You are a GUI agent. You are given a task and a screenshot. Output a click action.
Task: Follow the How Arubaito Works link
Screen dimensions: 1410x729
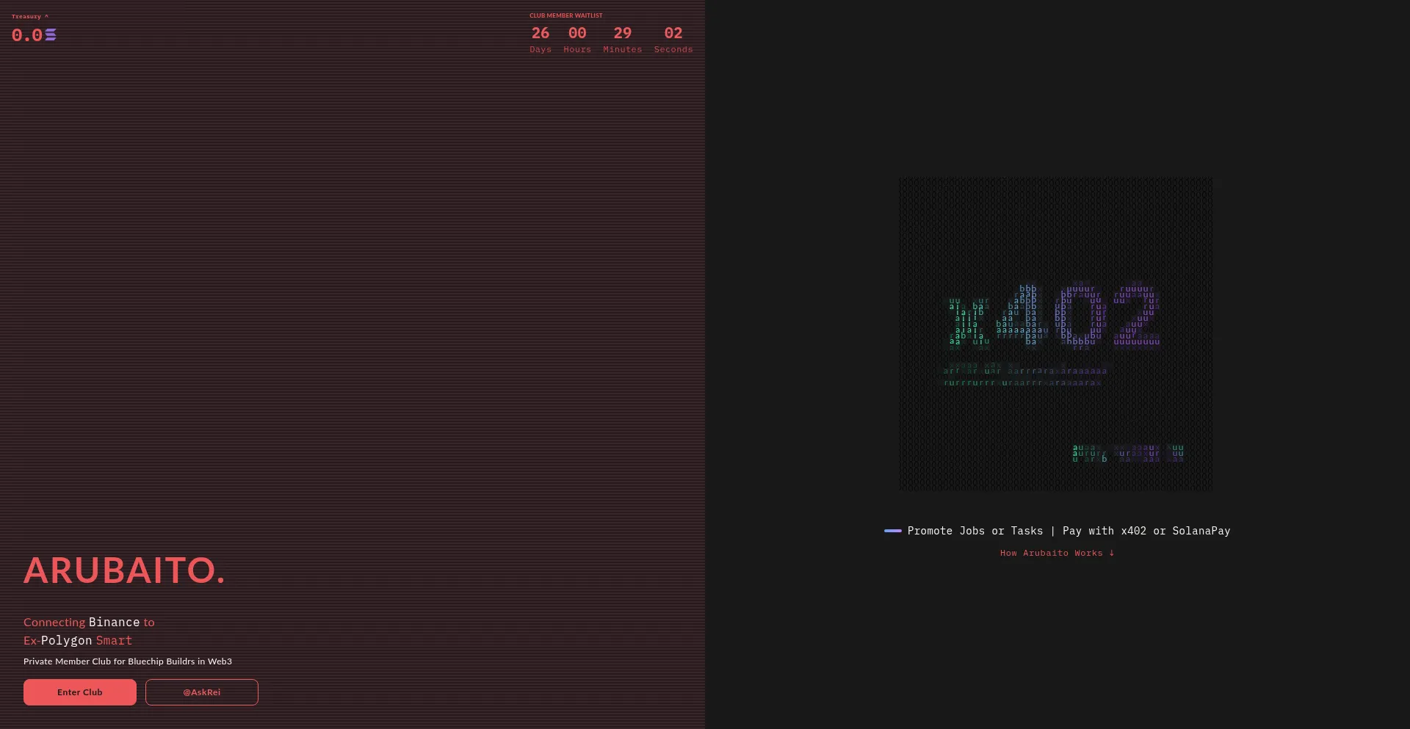(x=1051, y=553)
